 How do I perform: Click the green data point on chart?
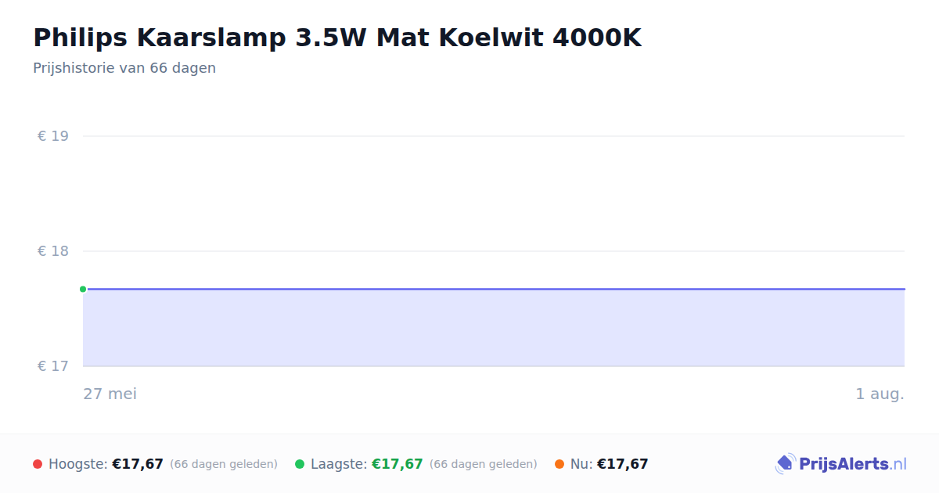click(x=83, y=289)
